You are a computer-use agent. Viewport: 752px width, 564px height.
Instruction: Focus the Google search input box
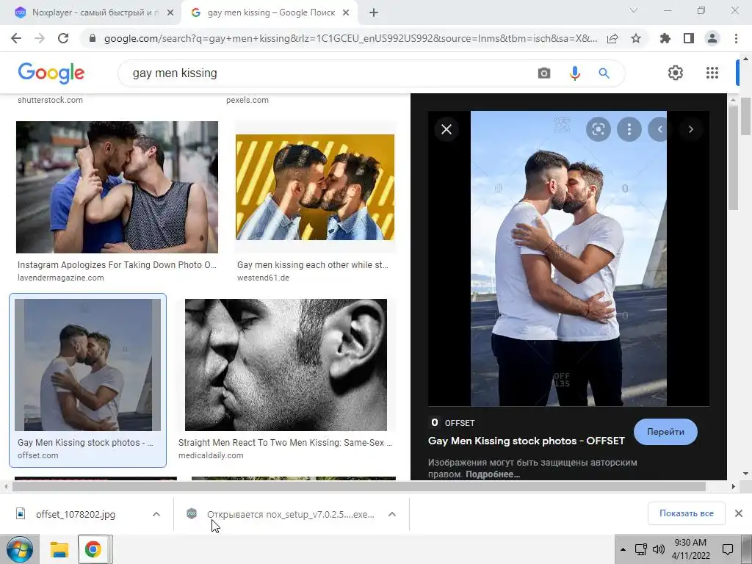(331, 73)
